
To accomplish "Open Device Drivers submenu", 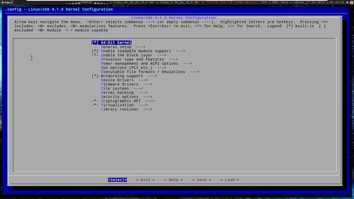I will (x=124, y=80).
